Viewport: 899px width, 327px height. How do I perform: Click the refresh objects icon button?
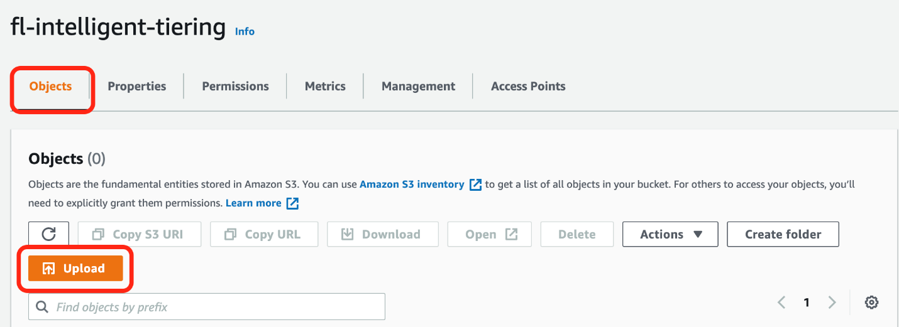[x=49, y=234]
